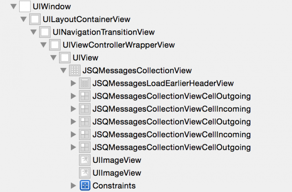Click the UILayoutContainerView icon
The height and width of the screenshot is (192, 292).
[35, 19]
